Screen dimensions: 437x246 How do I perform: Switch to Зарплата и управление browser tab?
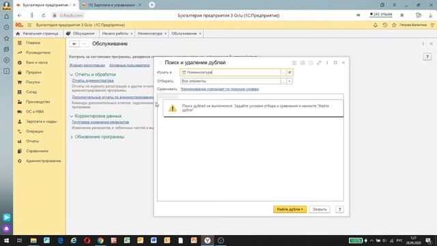[x=111, y=5]
